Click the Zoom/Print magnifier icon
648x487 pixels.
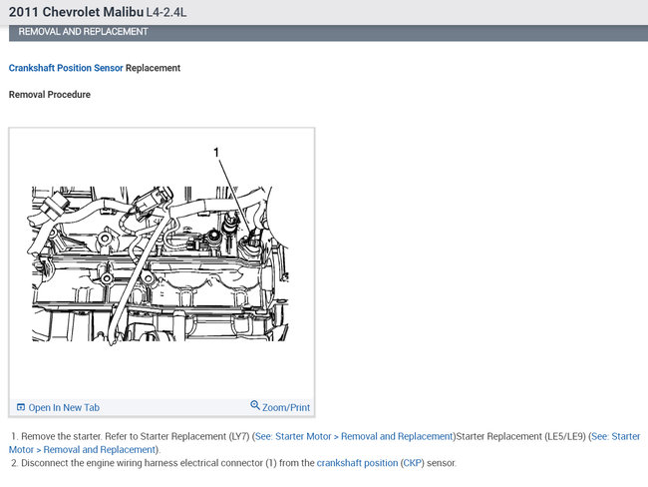255,404
